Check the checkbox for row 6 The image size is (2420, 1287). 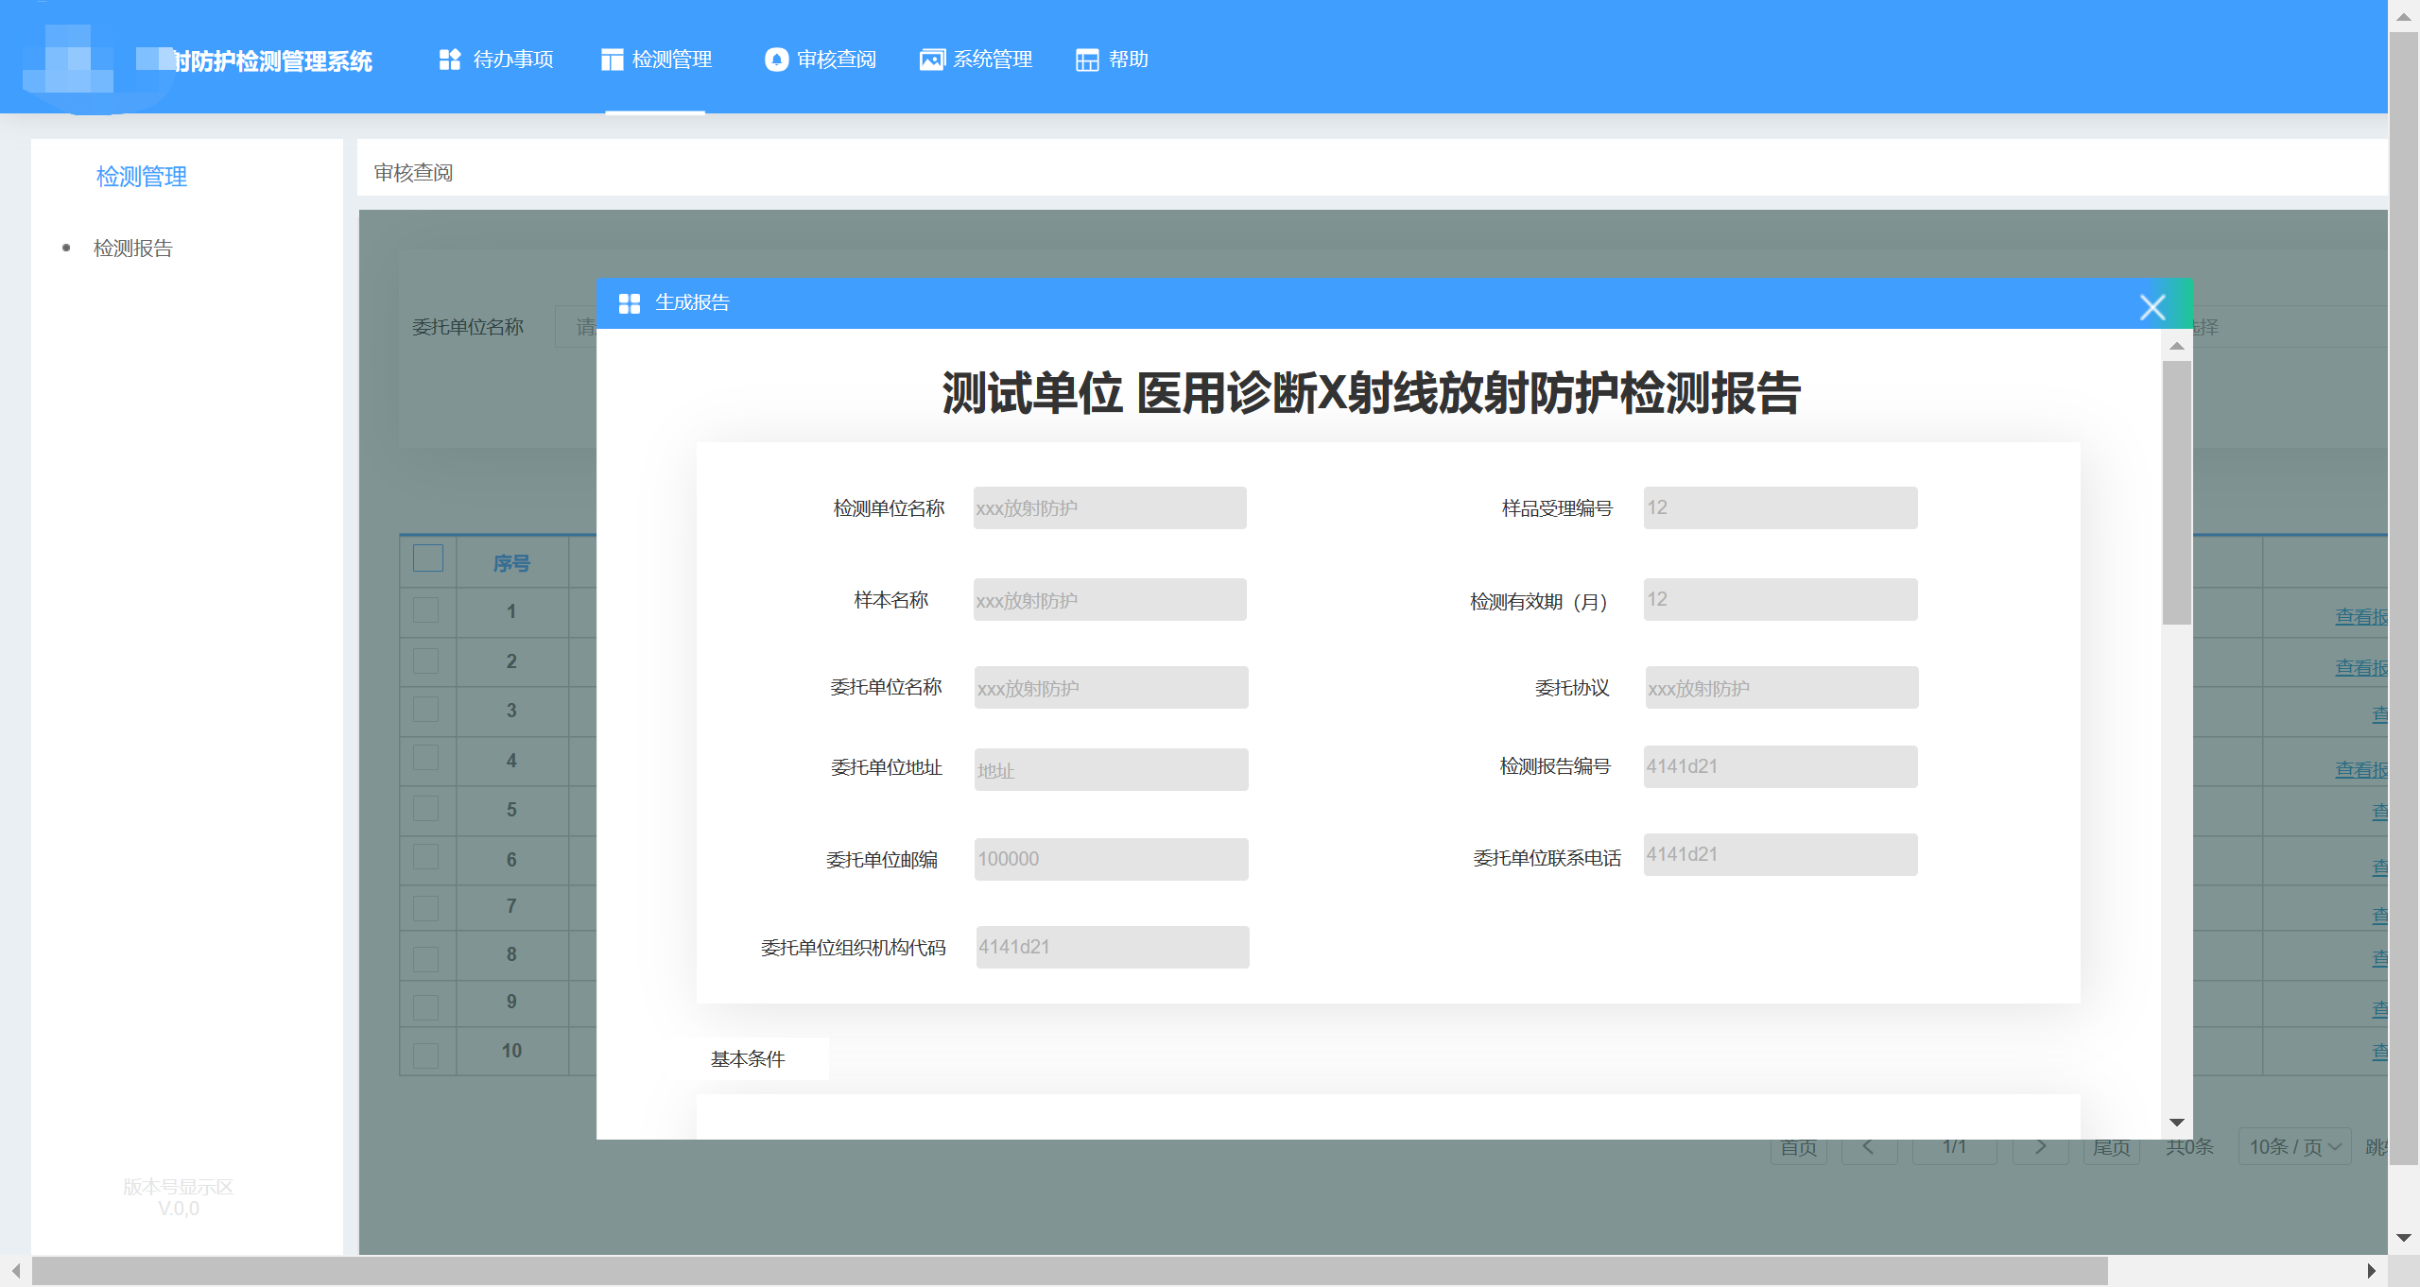(x=426, y=858)
